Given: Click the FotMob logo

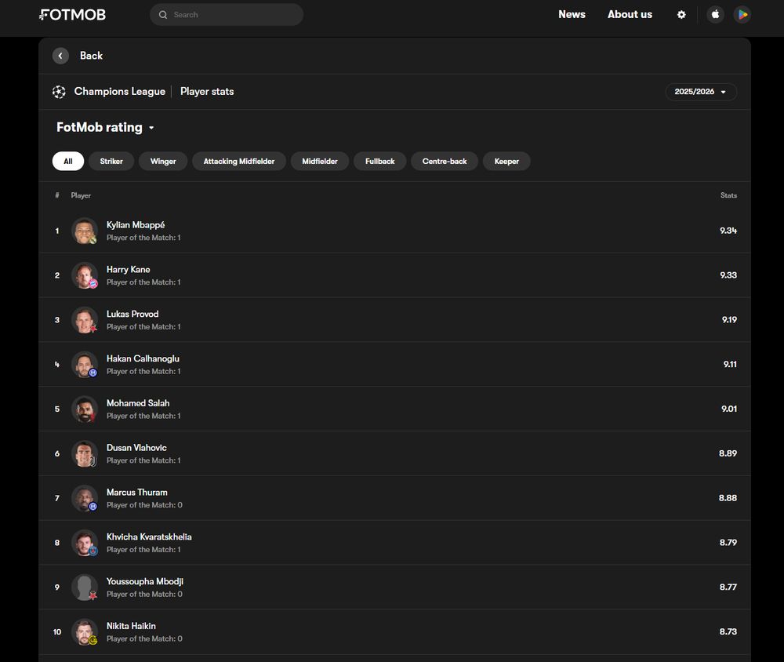Looking at the screenshot, I should (x=72, y=15).
